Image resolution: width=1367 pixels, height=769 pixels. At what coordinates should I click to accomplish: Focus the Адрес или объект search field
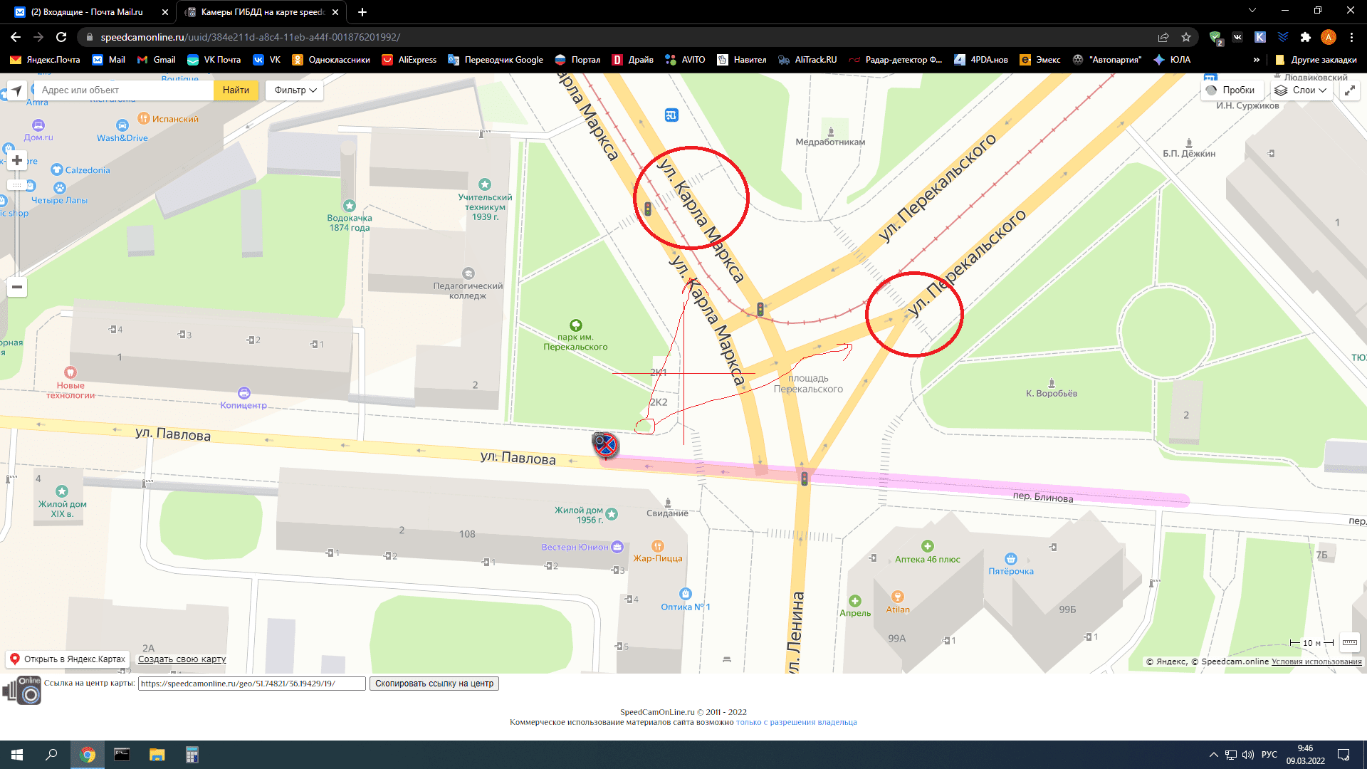[x=125, y=90]
